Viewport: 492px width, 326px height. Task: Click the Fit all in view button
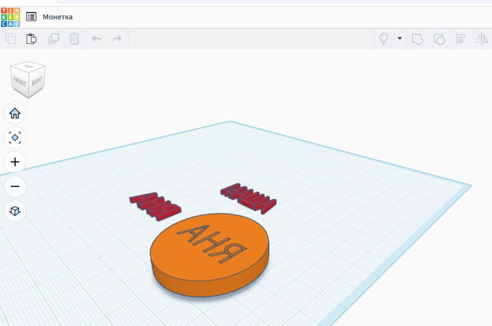point(15,138)
